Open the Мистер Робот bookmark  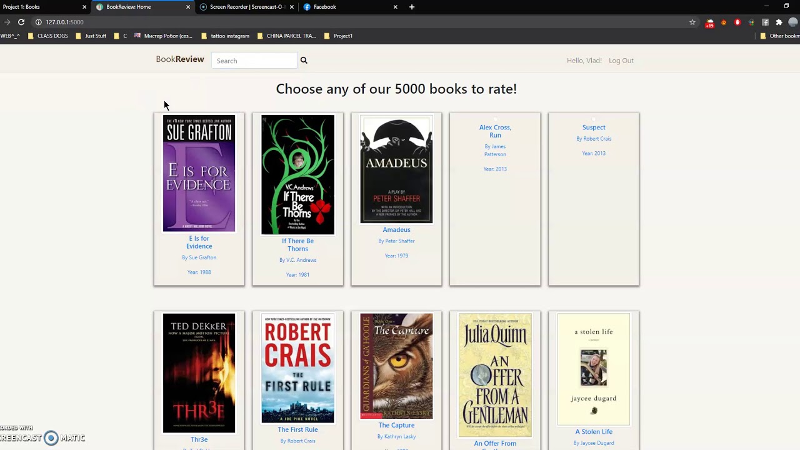[163, 36]
